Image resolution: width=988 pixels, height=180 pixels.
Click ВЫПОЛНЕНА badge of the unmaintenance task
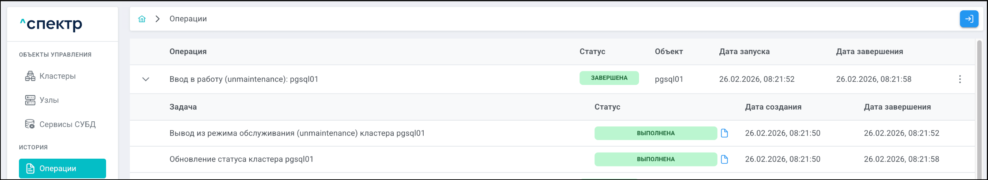point(655,133)
